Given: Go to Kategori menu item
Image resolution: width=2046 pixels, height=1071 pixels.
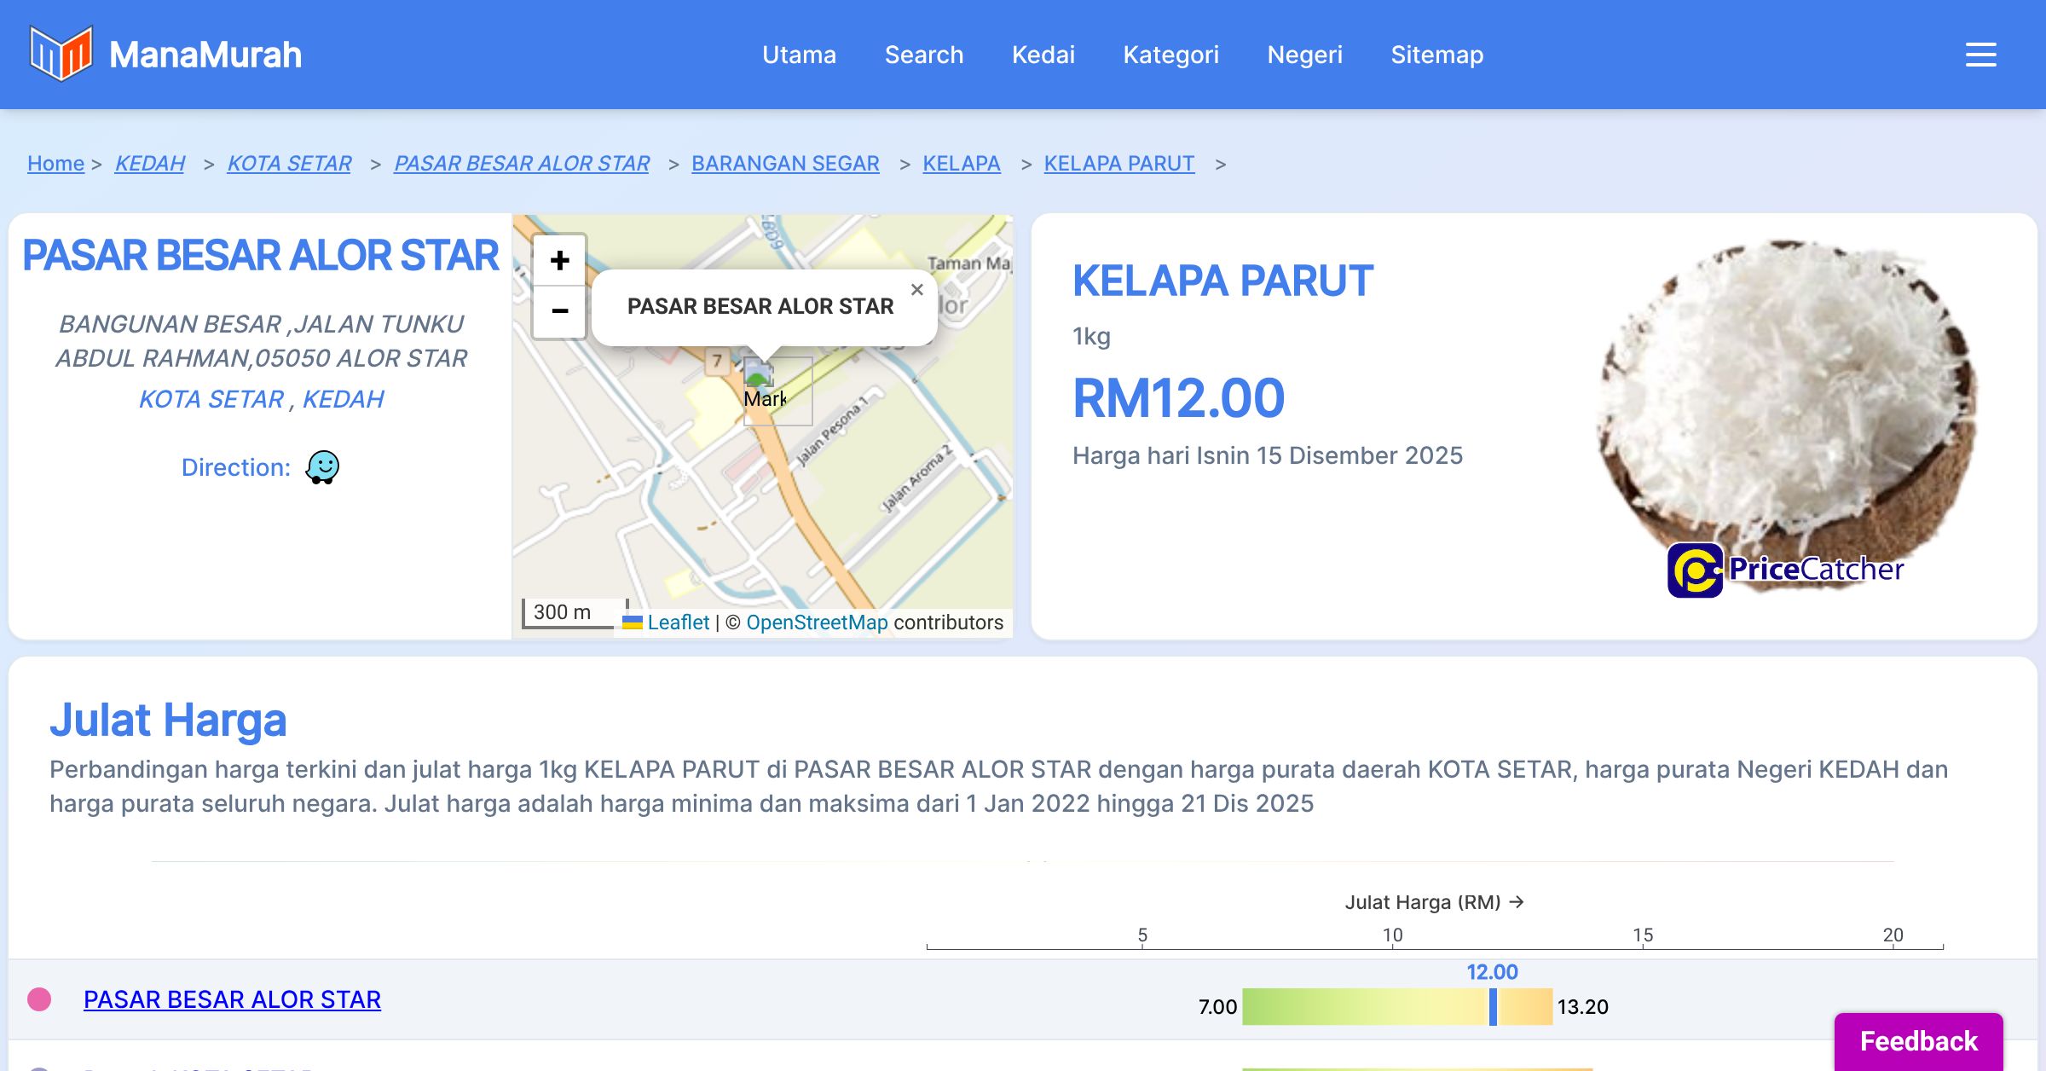Looking at the screenshot, I should point(1170,55).
